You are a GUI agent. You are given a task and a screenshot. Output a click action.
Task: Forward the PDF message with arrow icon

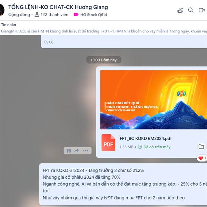point(77,151)
